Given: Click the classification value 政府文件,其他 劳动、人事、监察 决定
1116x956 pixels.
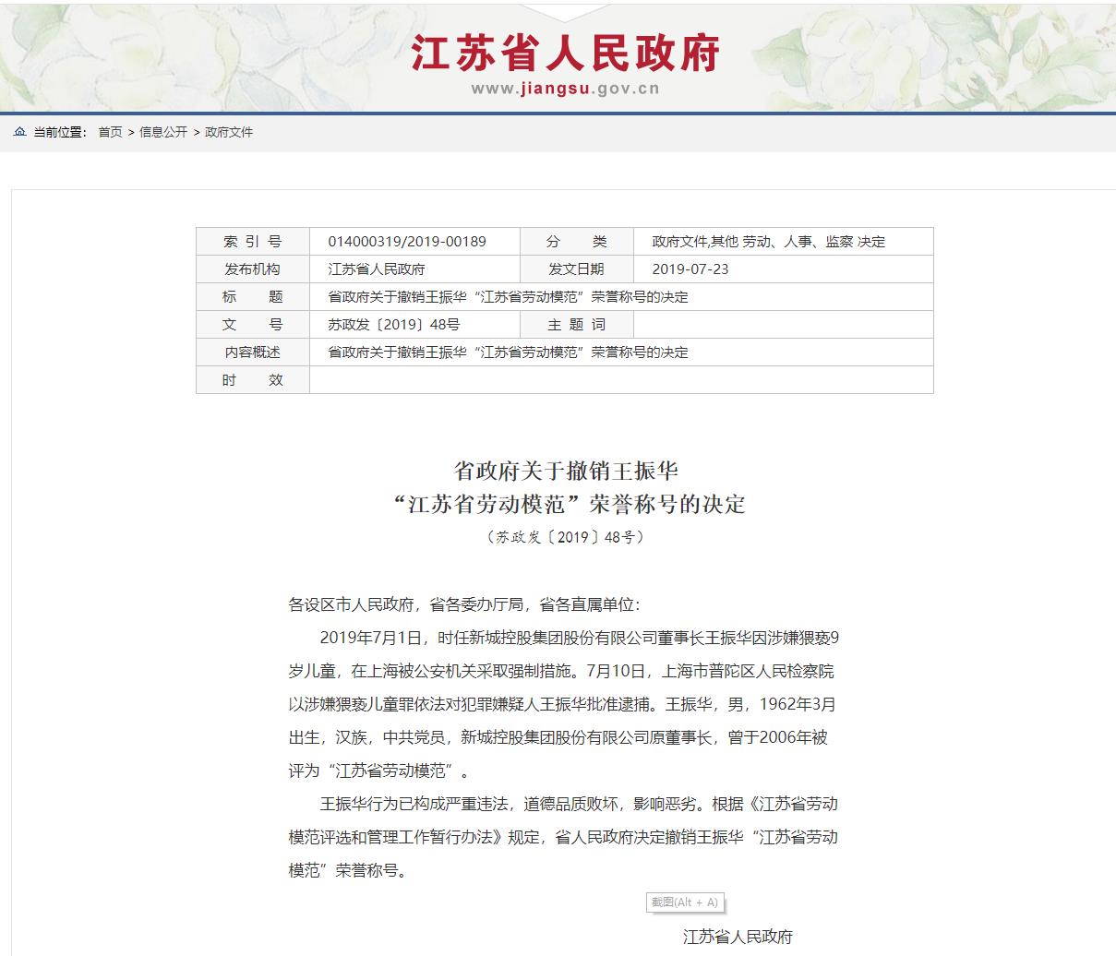Looking at the screenshot, I should [768, 242].
